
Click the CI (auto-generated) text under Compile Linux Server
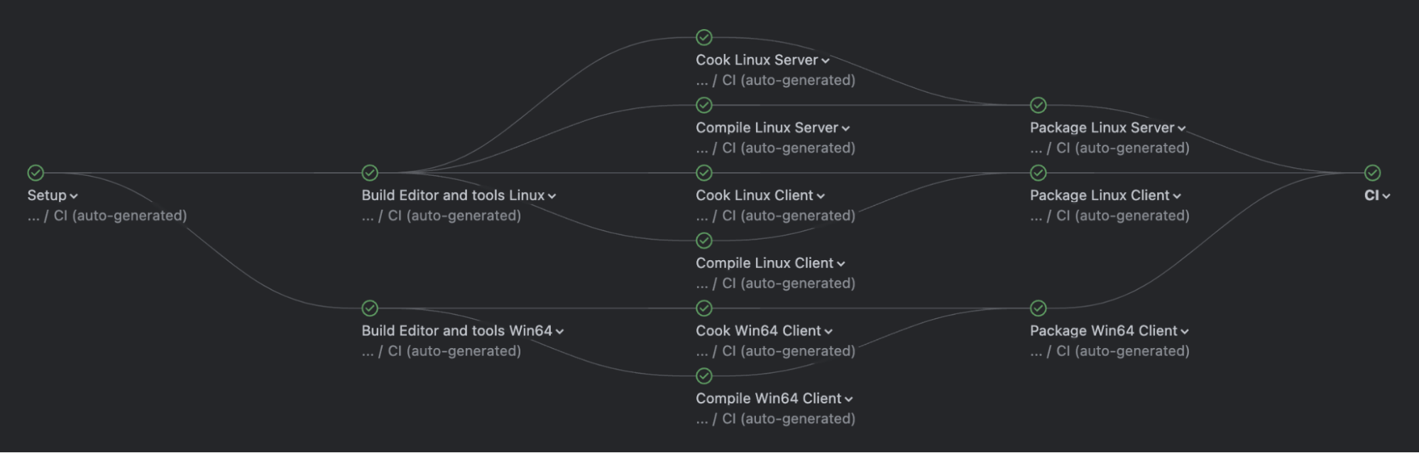click(x=789, y=149)
